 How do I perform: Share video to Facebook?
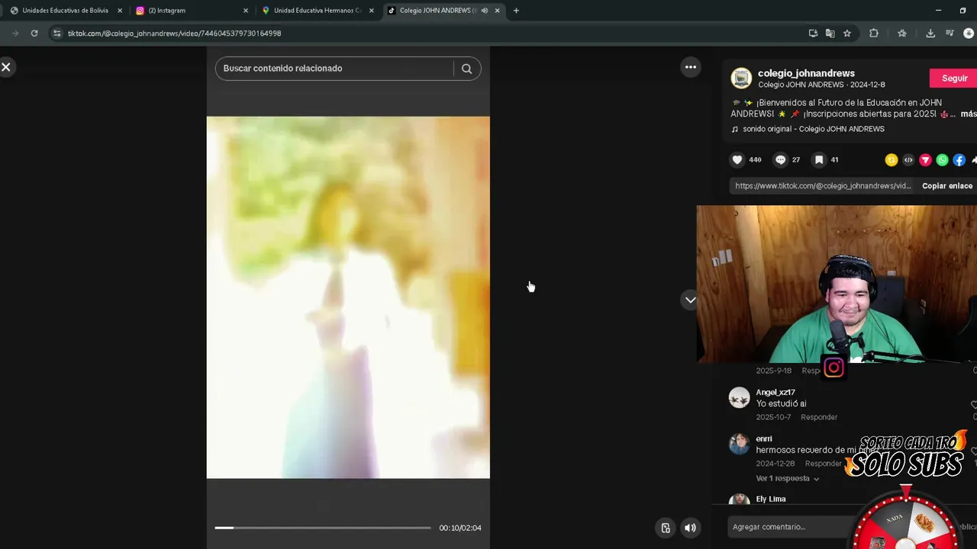tap(959, 160)
